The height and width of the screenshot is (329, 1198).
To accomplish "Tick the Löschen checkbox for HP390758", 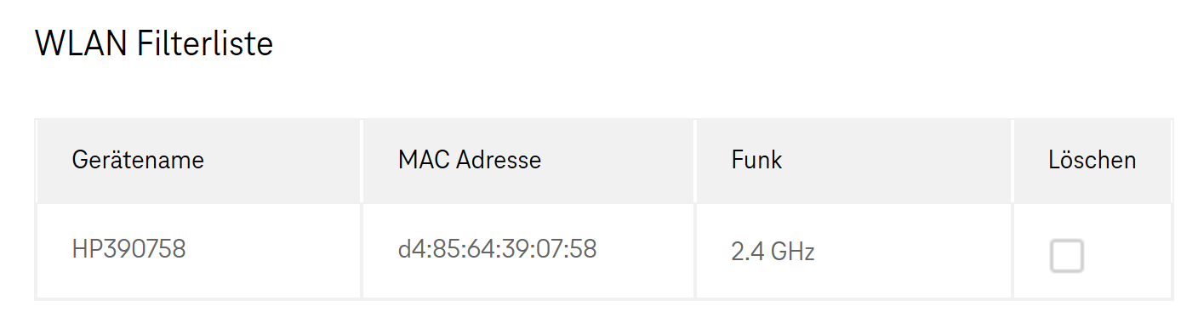I will (x=1066, y=256).
